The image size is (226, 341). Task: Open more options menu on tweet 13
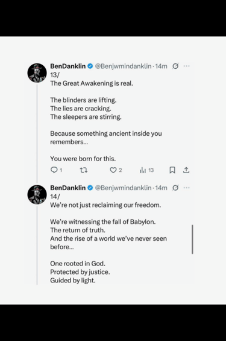186,66
